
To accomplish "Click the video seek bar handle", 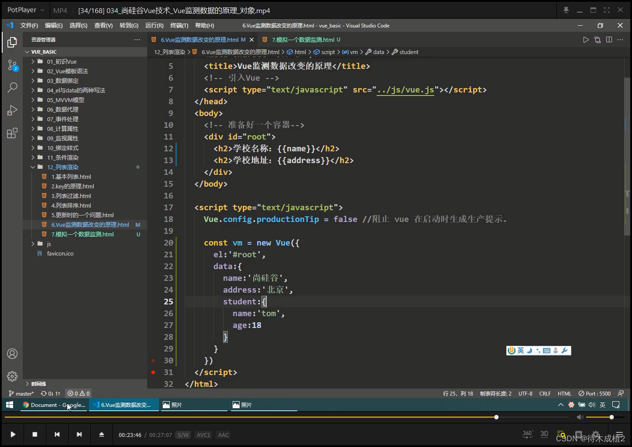I will (x=496, y=417).
